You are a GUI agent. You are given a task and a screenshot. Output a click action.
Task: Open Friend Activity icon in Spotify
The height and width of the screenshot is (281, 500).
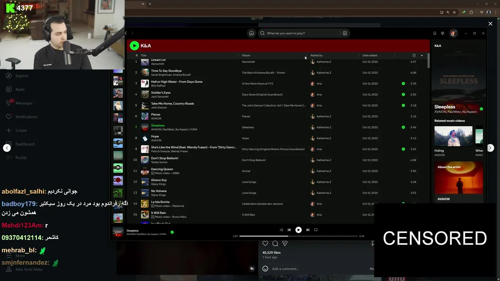pos(443,33)
